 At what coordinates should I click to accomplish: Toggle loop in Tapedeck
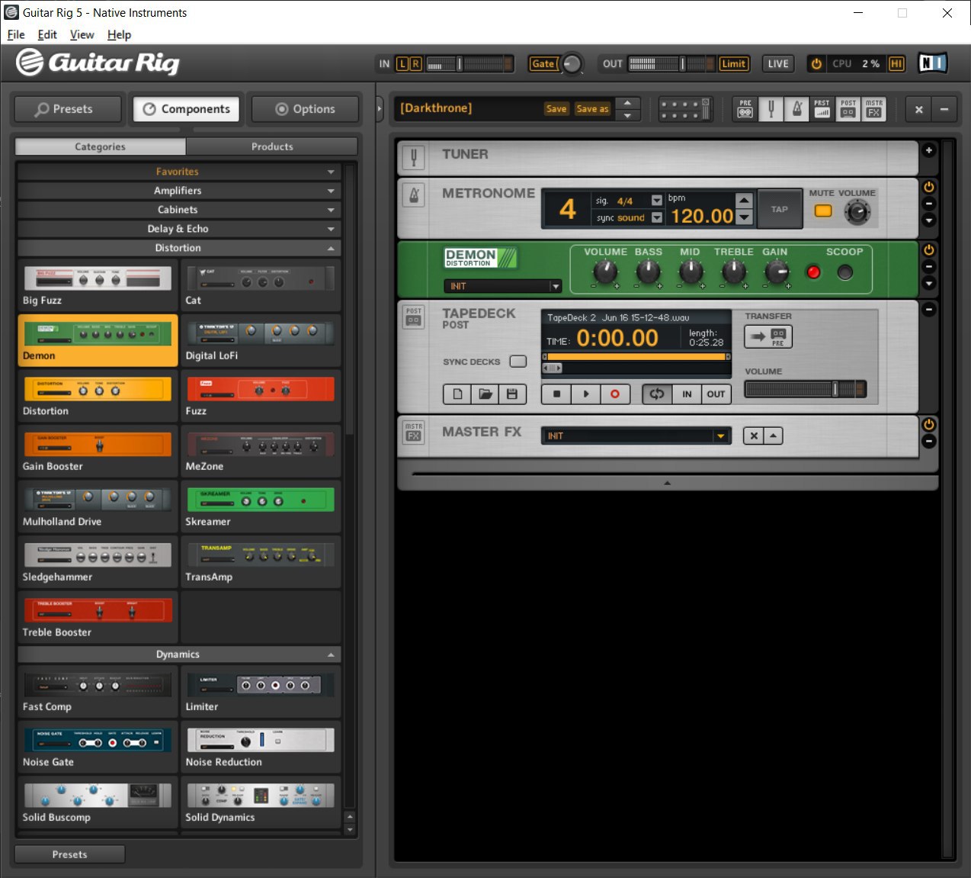click(x=657, y=394)
